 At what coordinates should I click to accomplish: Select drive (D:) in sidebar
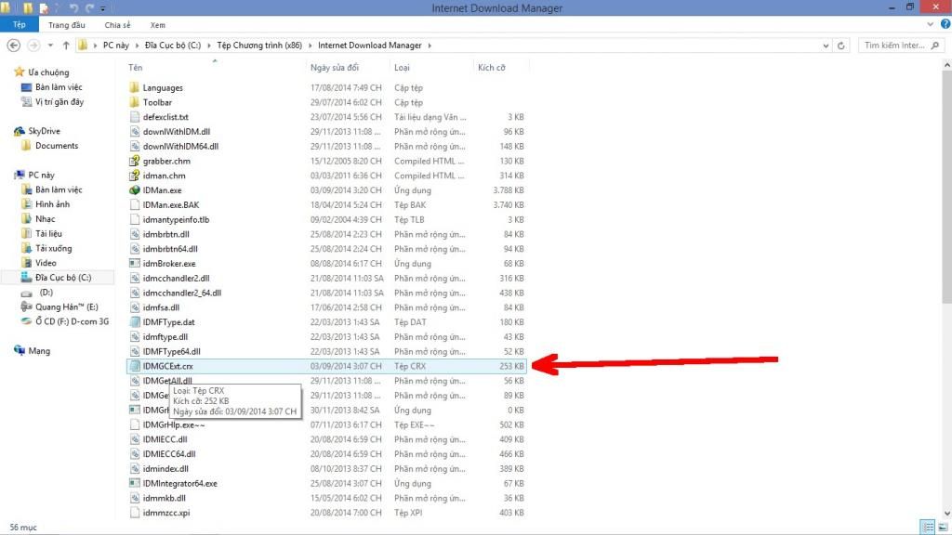[x=37, y=293]
